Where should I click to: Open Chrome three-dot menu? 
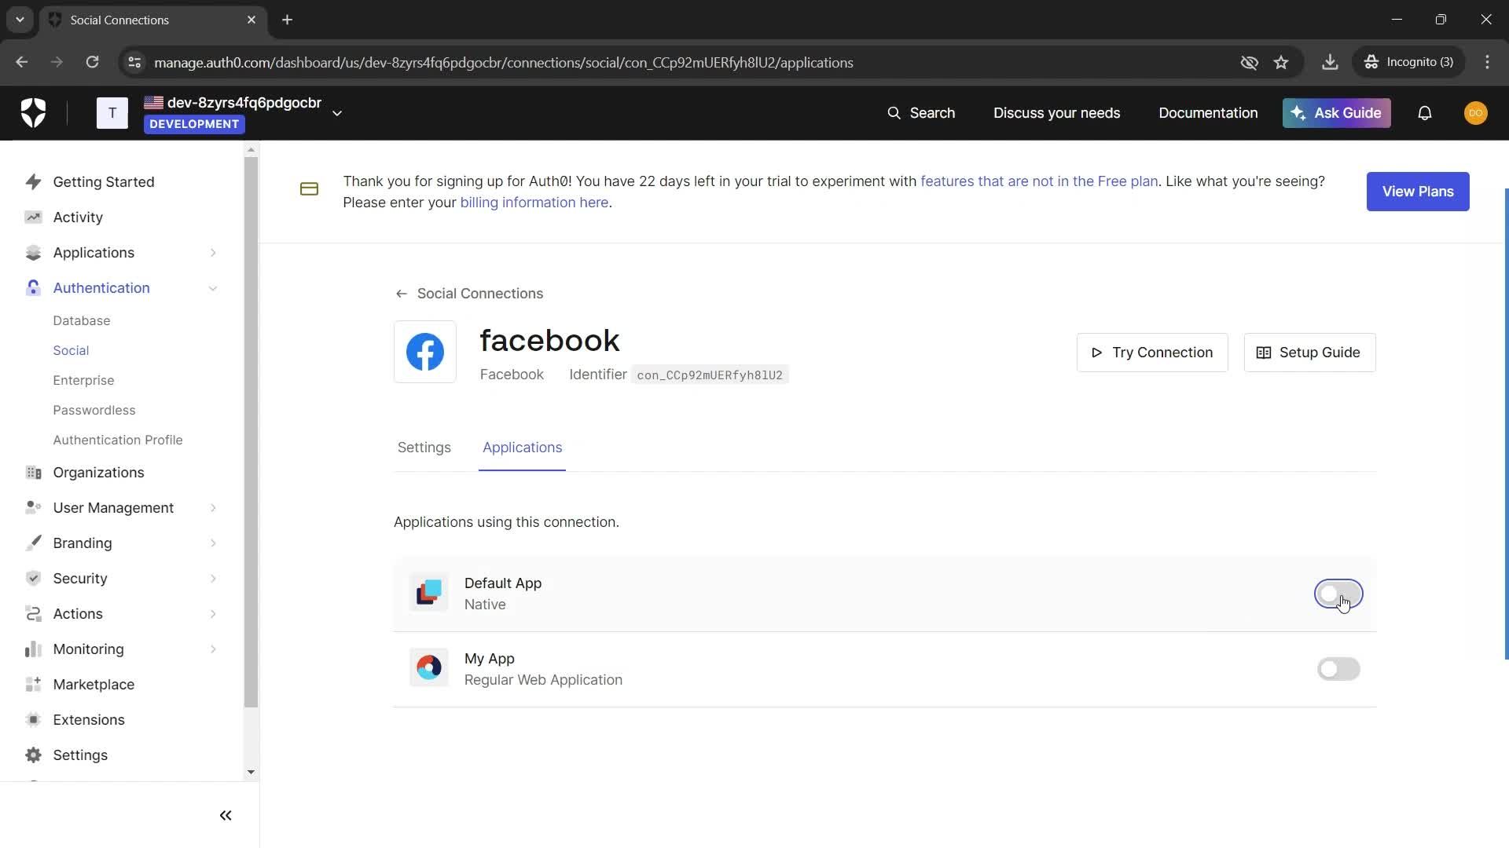click(1487, 62)
